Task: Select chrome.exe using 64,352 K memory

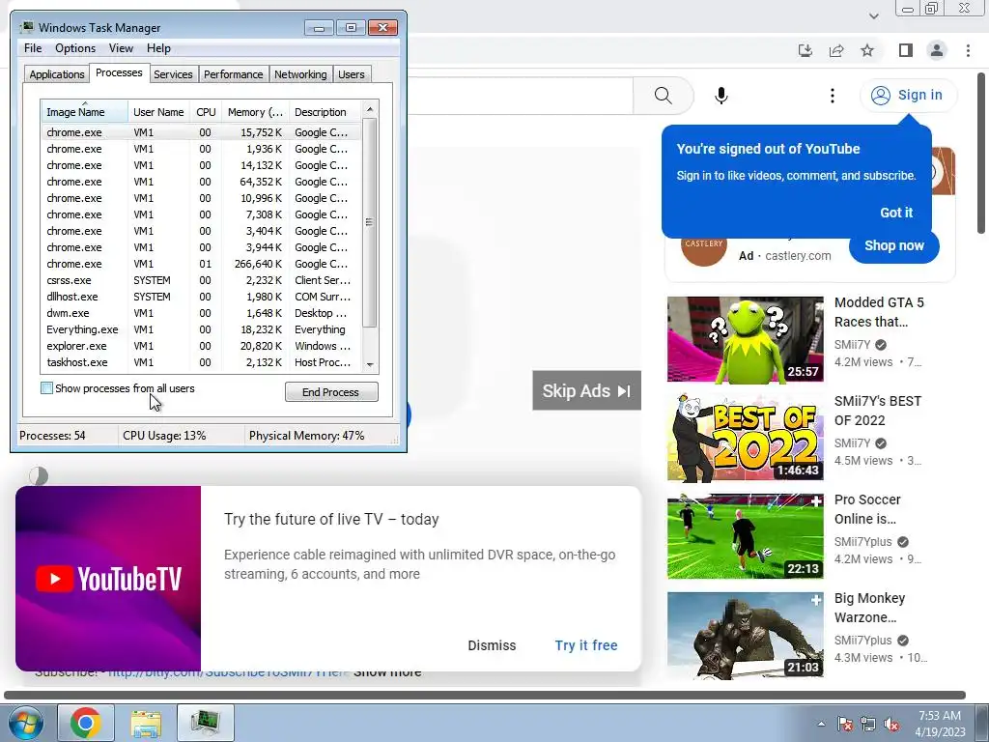Action: tap(202, 182)
